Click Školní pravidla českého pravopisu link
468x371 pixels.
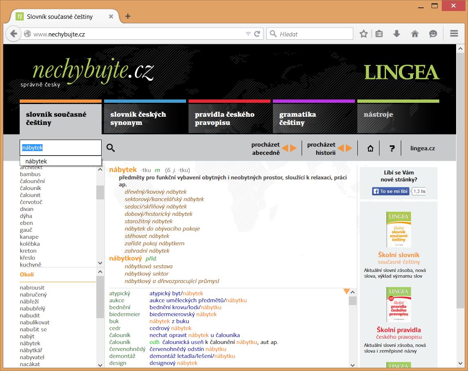pos(398,333)
